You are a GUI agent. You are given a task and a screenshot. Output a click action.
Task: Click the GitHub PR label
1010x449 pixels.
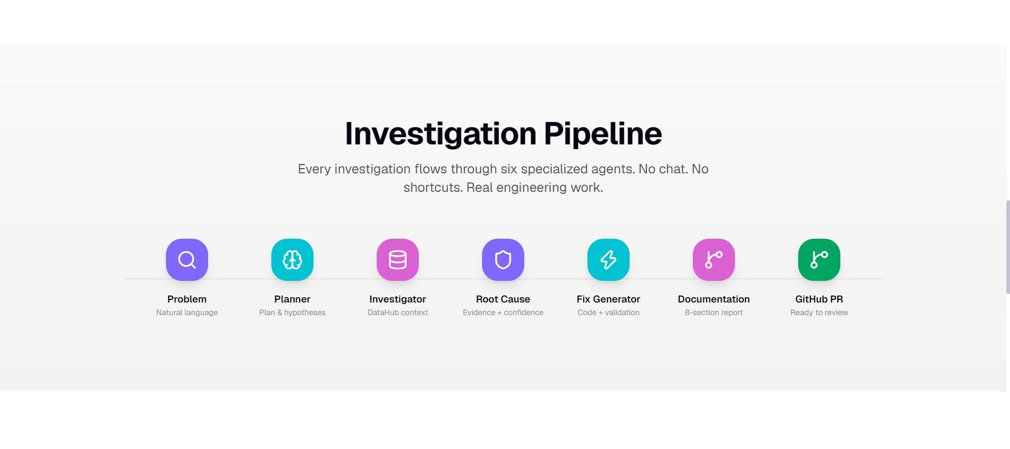[819, 299]
